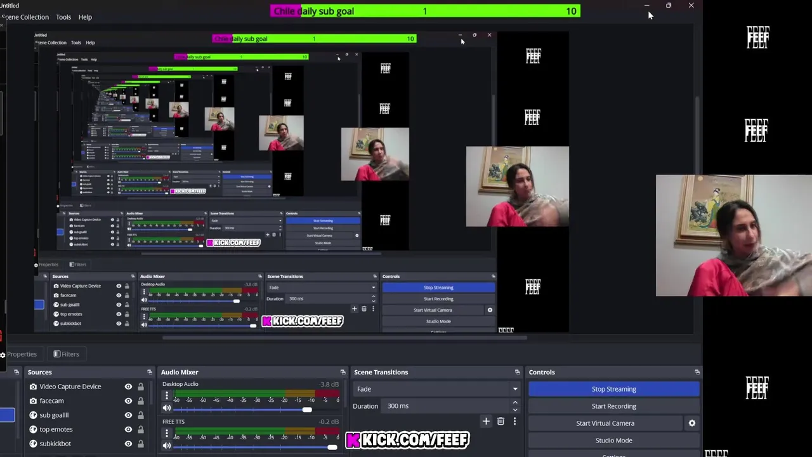Mute Desktop Audio speaker icon

pos(167,409)
